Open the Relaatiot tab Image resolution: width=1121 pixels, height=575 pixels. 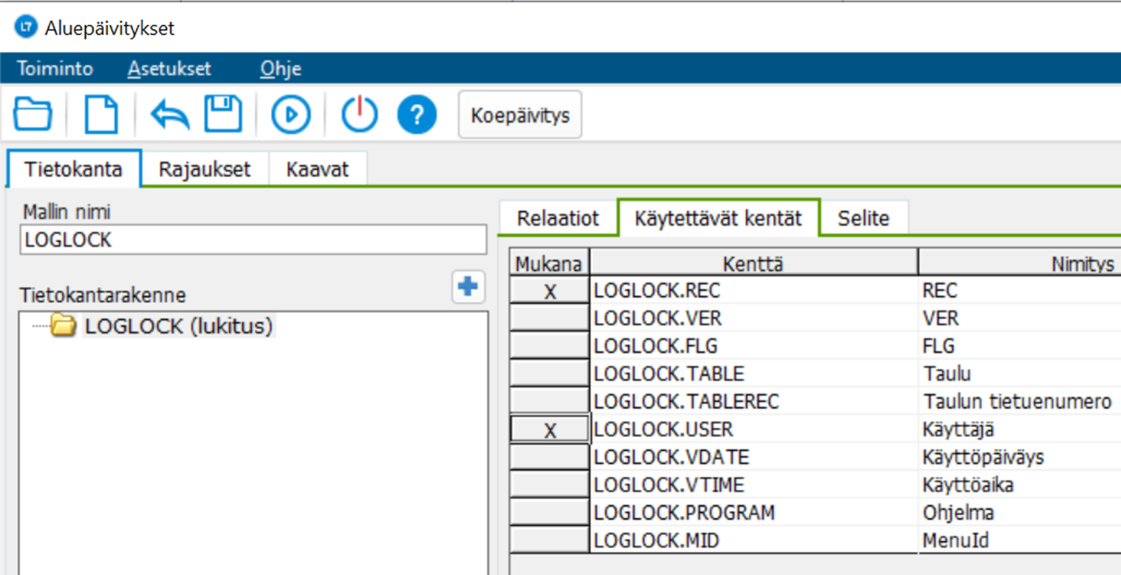tap(558, 218)
